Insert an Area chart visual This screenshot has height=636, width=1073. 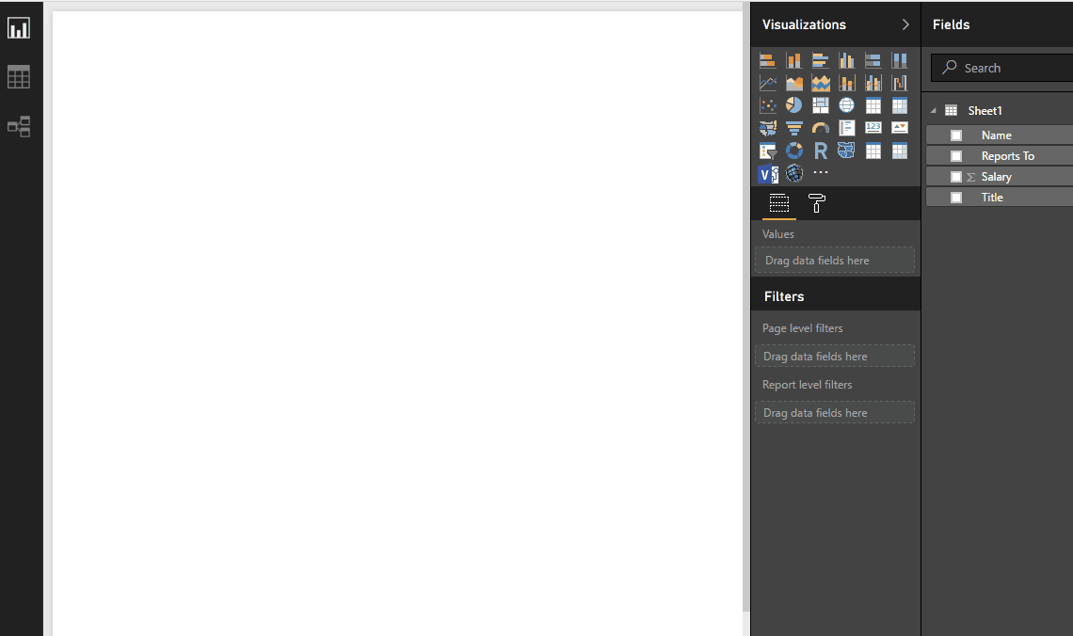[x=793, y=84]
